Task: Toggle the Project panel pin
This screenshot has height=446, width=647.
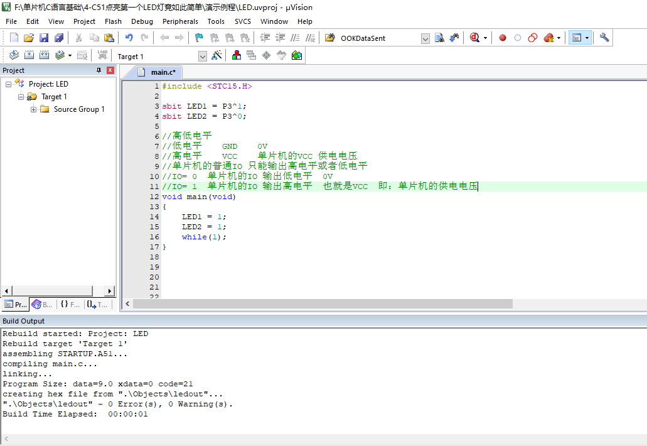Action: 99,70
